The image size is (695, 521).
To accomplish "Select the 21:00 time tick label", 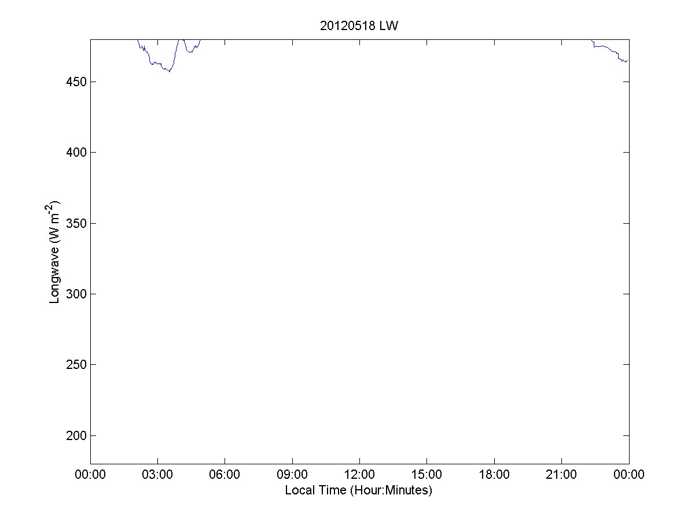I will pyautogui.click(x=561, y=475).
